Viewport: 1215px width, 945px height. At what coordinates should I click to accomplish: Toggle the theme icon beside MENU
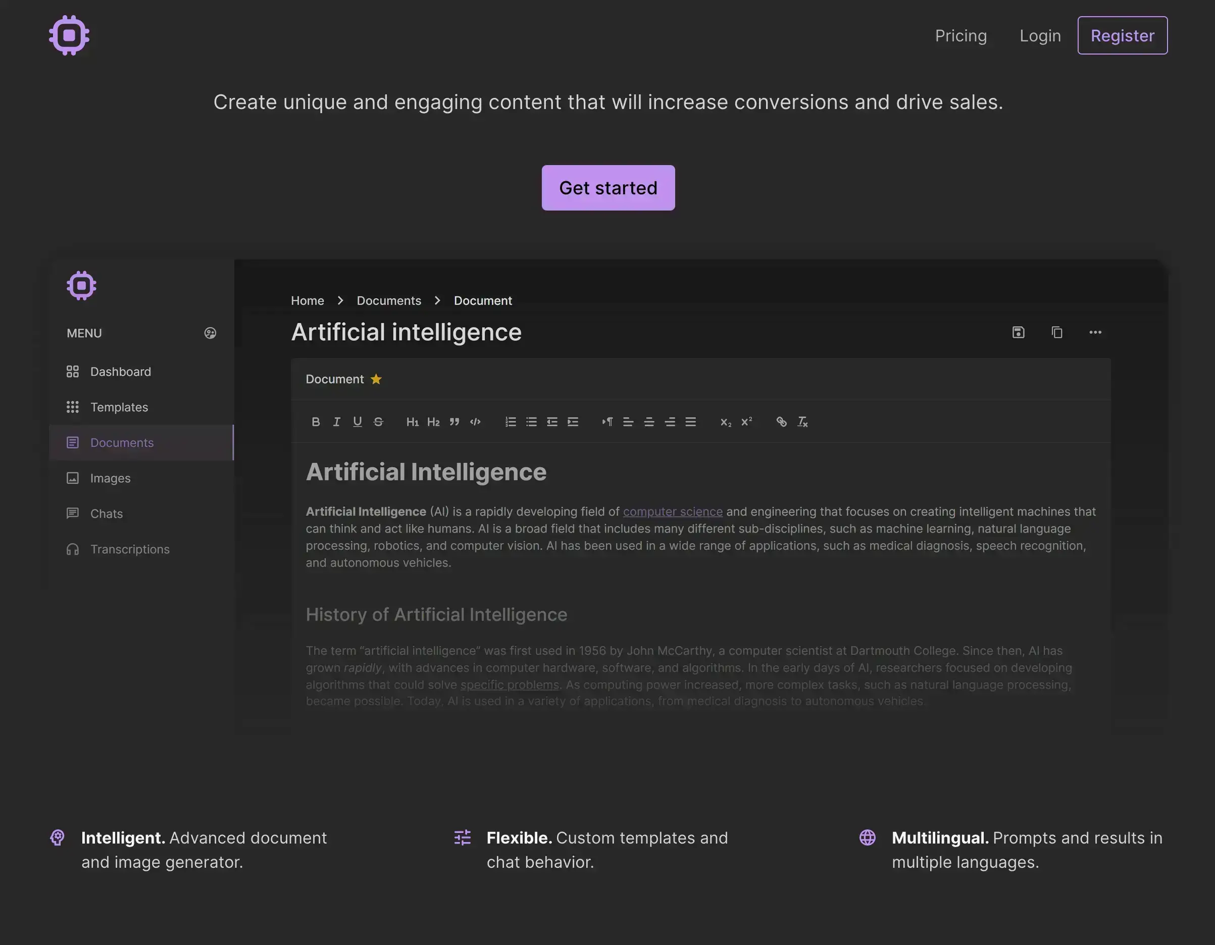click(x=210, y=333)
